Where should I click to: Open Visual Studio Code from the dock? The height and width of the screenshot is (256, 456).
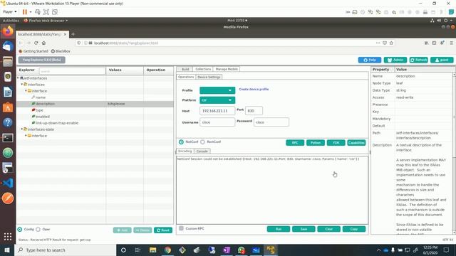(x=8, y=183)
